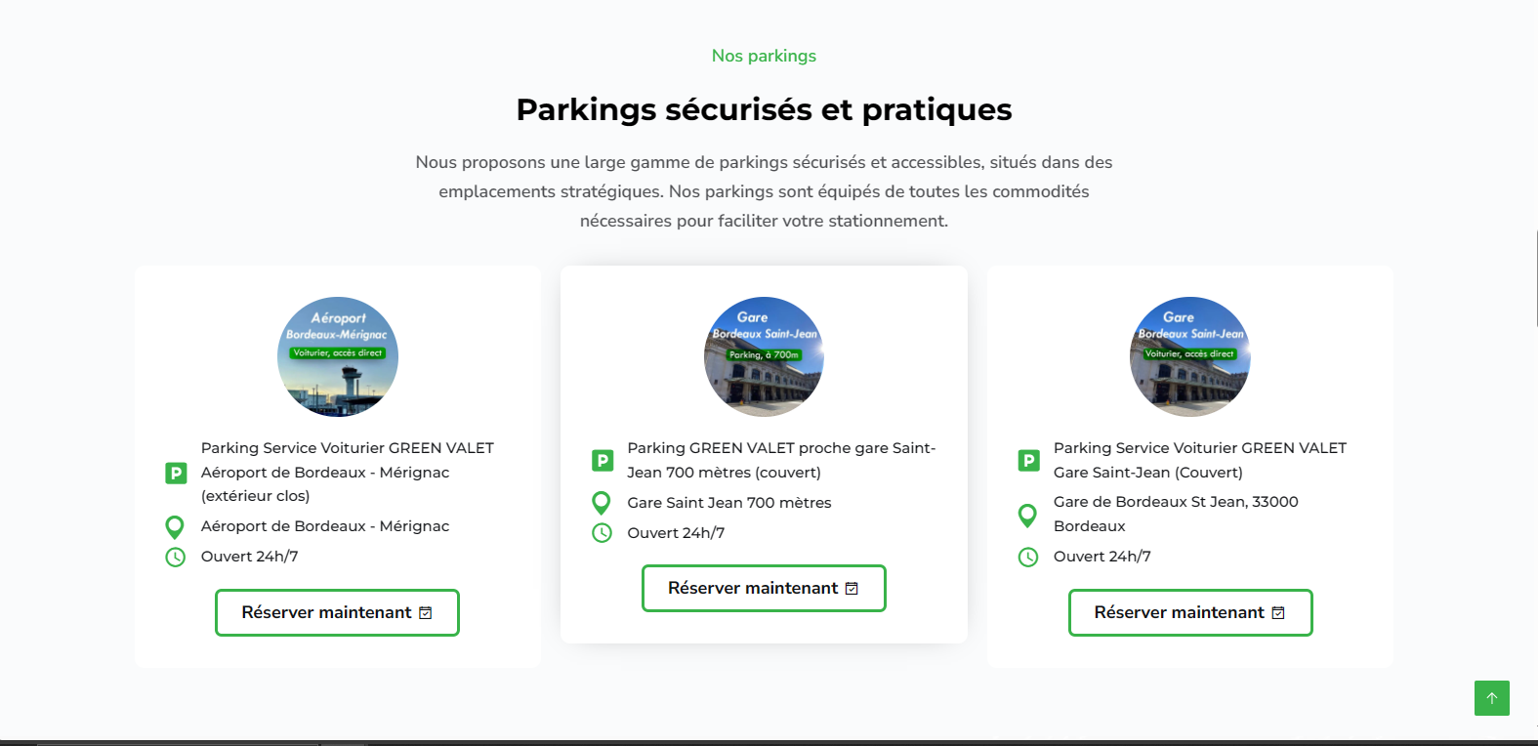This screenshot has width=1538, height=746.
Task: Click the text 'Parking Service Voiturier GREEN VALET Aéroport de Bordeaux'
Action: coord(348,472)
